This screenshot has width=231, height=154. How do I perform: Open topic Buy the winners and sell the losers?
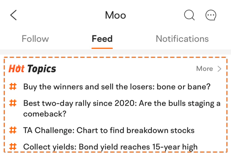pyautogui.click(x=117, y=87)
